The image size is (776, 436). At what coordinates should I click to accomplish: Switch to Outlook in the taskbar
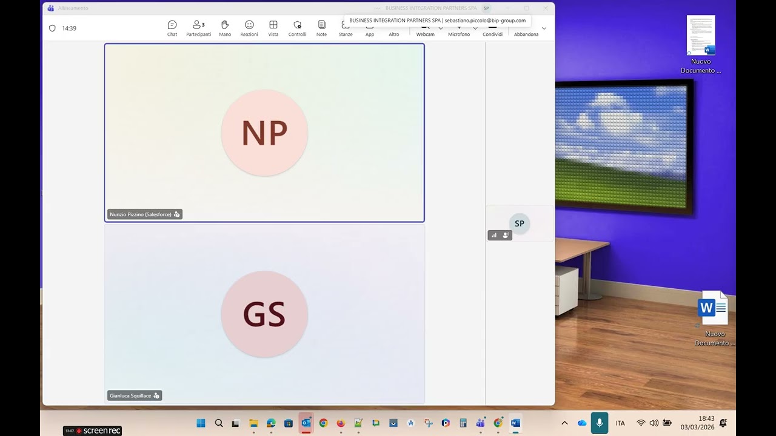[x=306, y=423]
